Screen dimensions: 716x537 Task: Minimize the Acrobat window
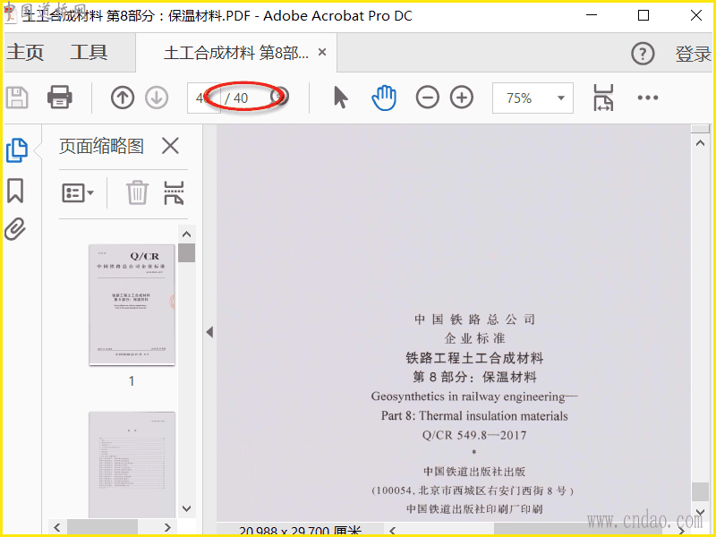(592, 15)
